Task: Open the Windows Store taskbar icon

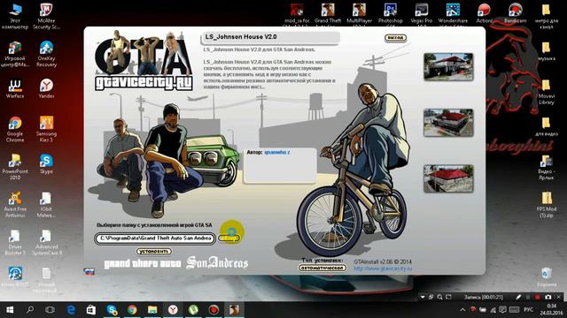Action: [91, 310]
